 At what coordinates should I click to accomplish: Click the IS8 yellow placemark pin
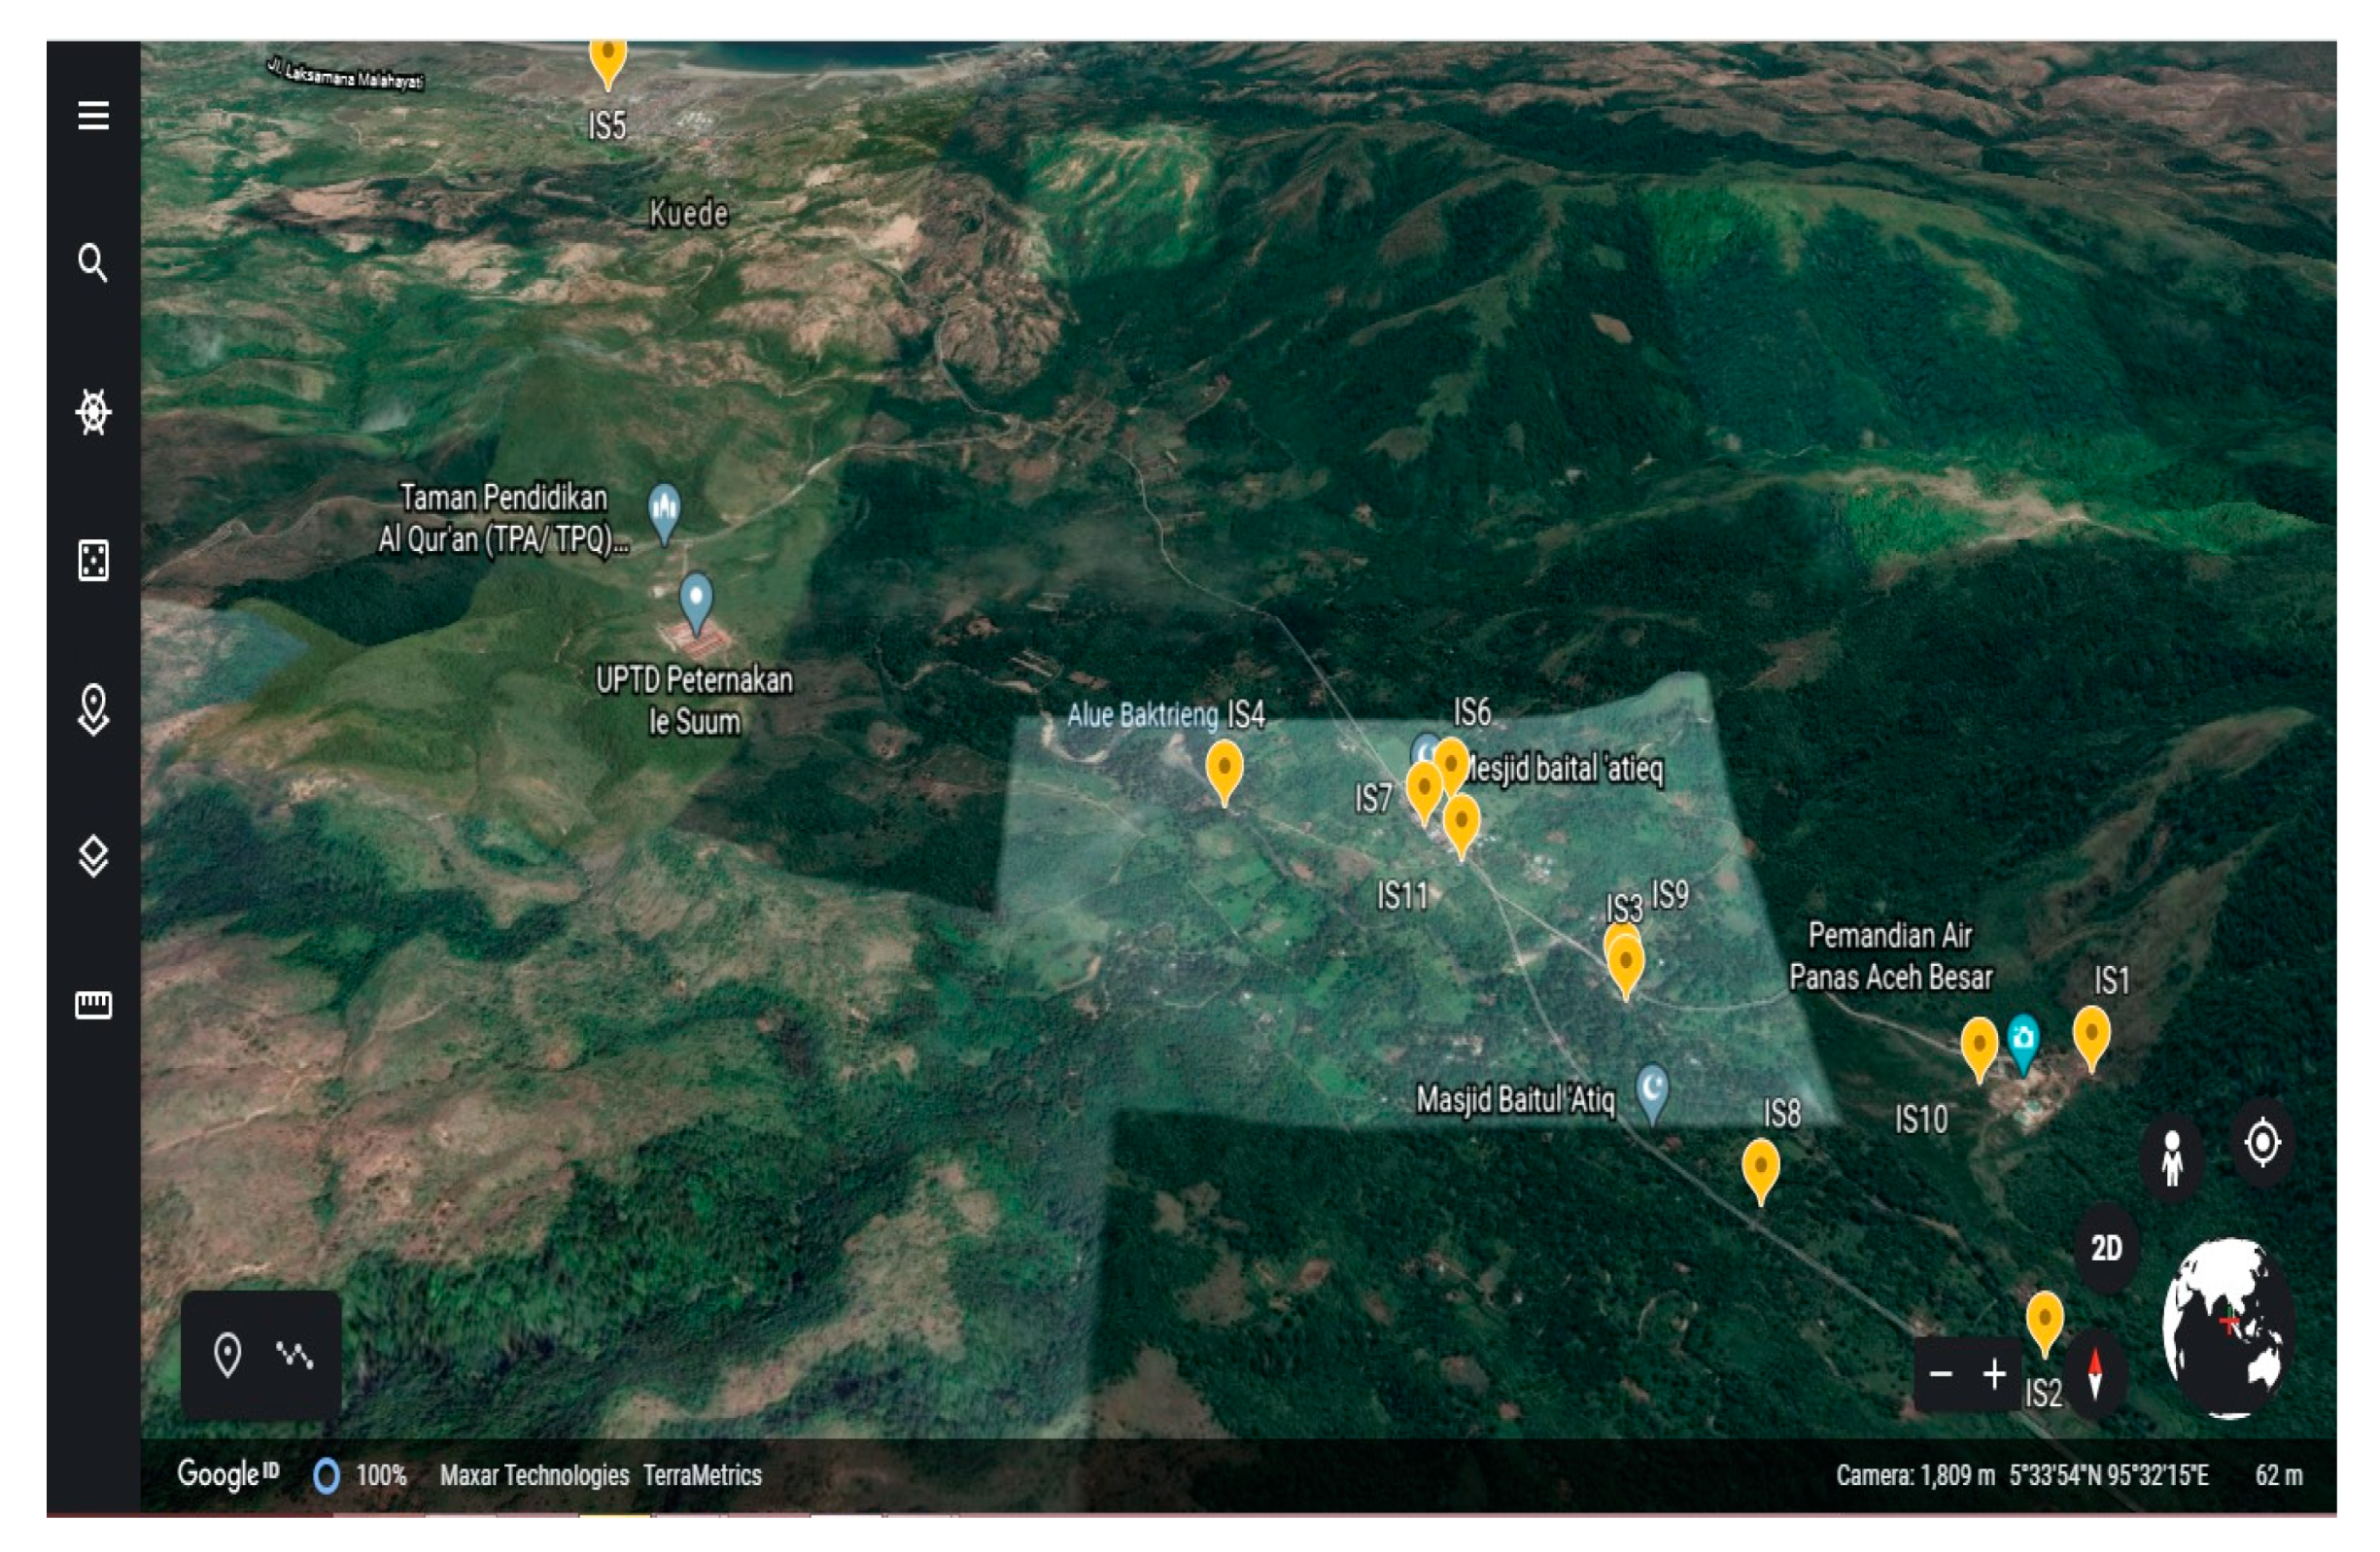pyautogui.click(x=1760, y=1168)
